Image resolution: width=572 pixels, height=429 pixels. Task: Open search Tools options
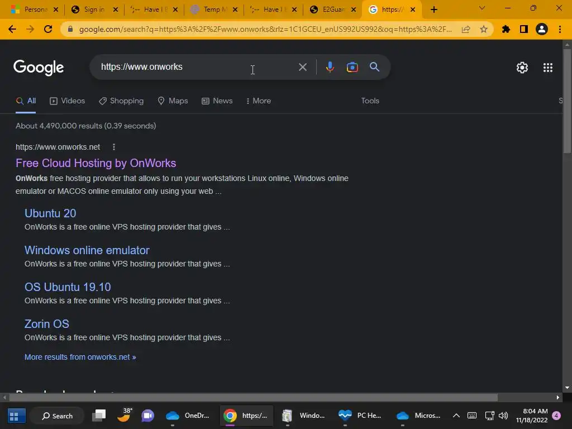coord(370,101)
